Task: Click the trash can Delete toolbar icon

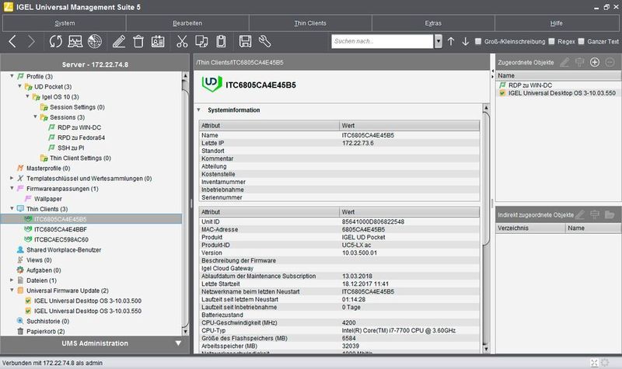Action: coord(138,41)
